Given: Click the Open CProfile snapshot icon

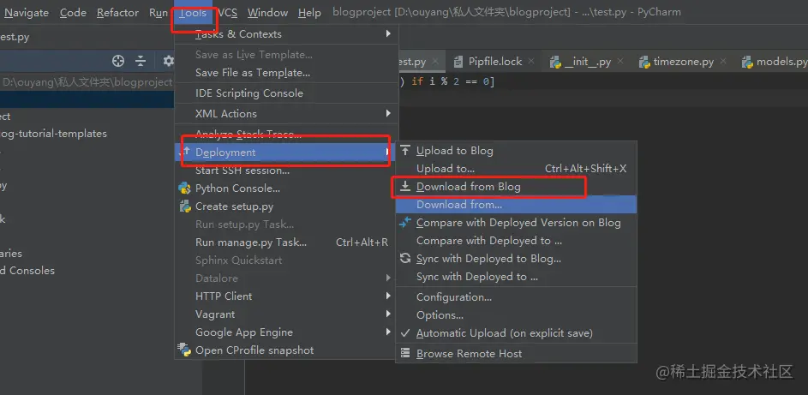Looking at the screenshot, I should [x=184, y=350].
